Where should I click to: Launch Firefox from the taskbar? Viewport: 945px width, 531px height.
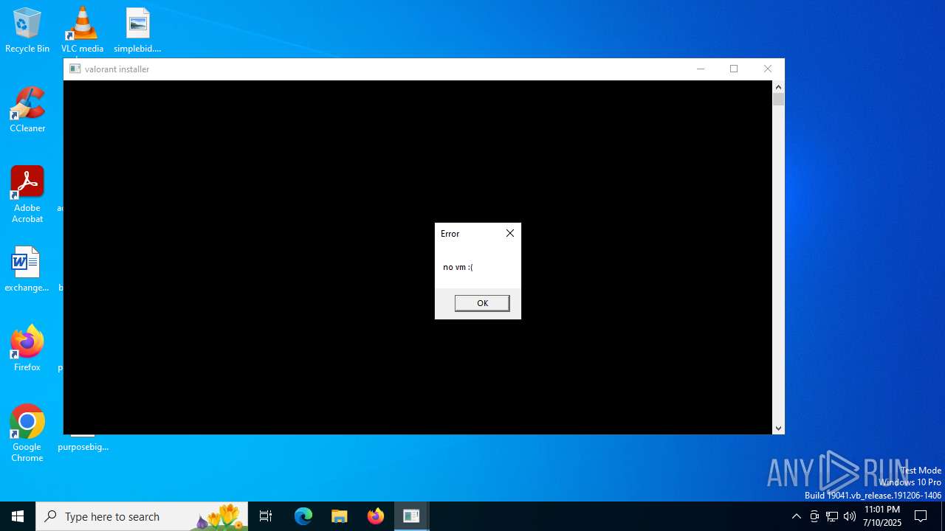(x=376, y=516)
